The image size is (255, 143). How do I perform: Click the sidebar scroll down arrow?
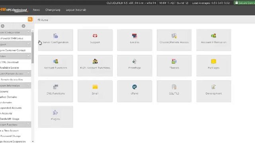point(33,141)
